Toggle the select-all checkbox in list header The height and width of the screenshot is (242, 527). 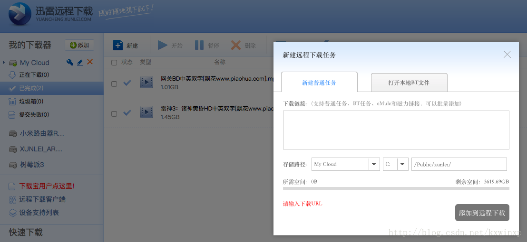114,62
